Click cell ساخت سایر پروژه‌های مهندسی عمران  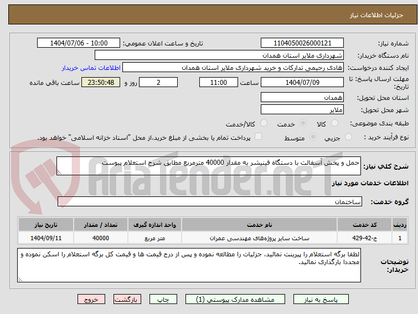[260, 238]
